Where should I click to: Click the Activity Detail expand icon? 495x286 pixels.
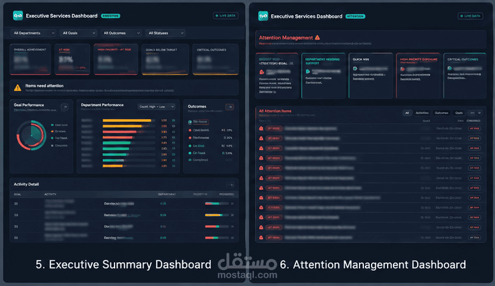pos(230,185)
